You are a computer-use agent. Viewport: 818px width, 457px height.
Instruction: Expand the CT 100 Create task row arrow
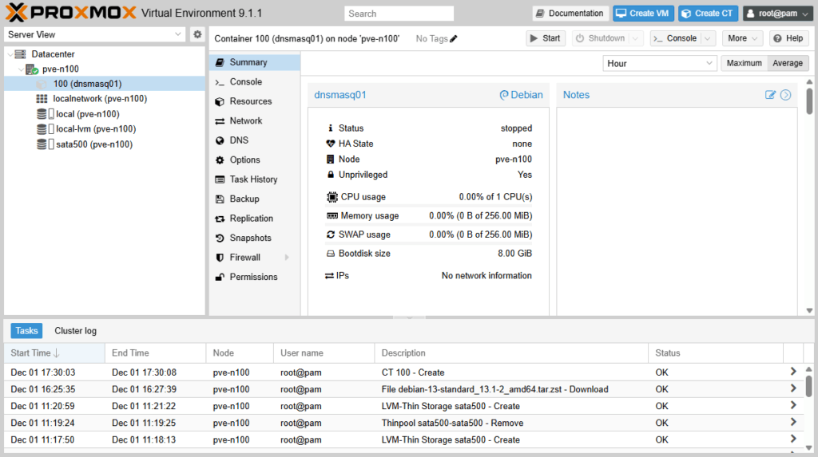pos(792,372)
